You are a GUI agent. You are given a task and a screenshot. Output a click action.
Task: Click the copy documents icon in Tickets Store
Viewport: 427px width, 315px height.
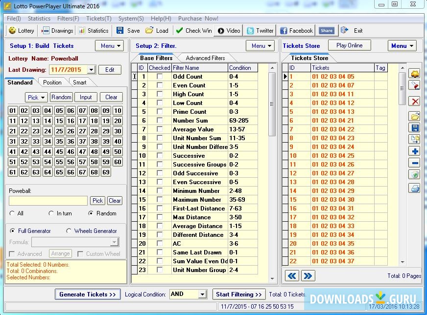tap(414, 139)
